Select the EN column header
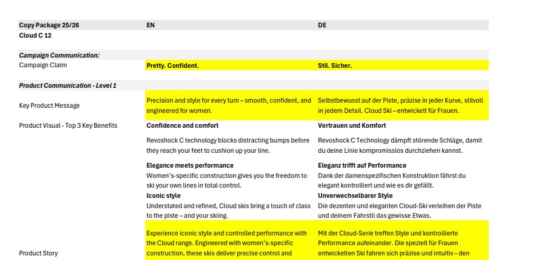The height and width of the screenshot is (260, 535). tap(151, 25)
